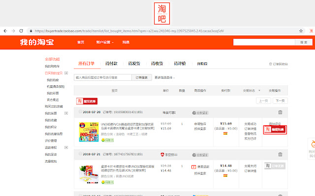Expand the 我的发票 sidebar section
Screen dimensions: 315x196
(66, 113)
